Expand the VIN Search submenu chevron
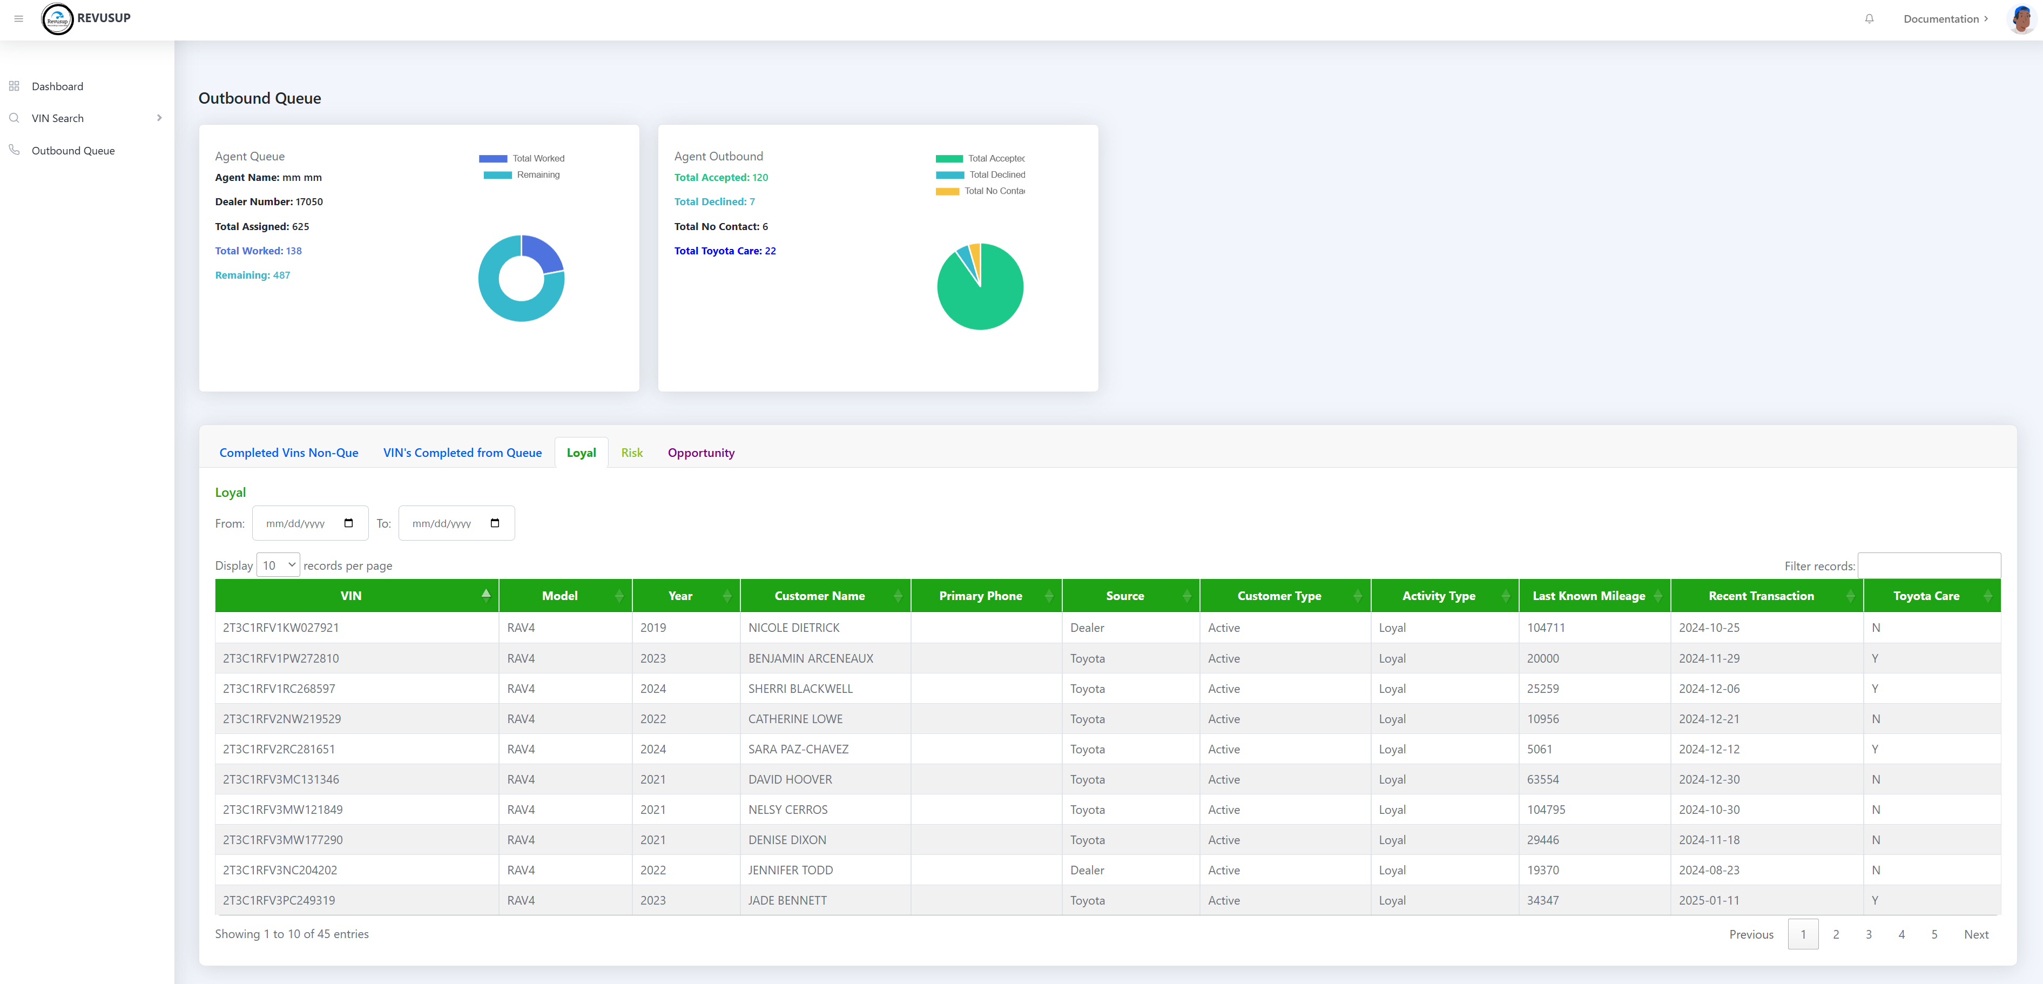Image resolution: width=2043 pixels, height=984 pixels. pyautogui.click(x=159, y=118)
